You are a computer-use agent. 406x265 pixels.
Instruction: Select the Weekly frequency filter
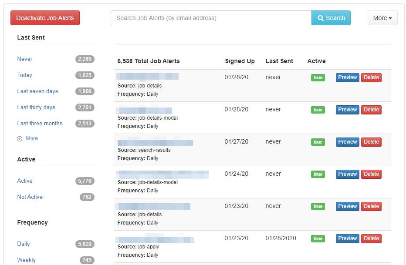[26, 260]
